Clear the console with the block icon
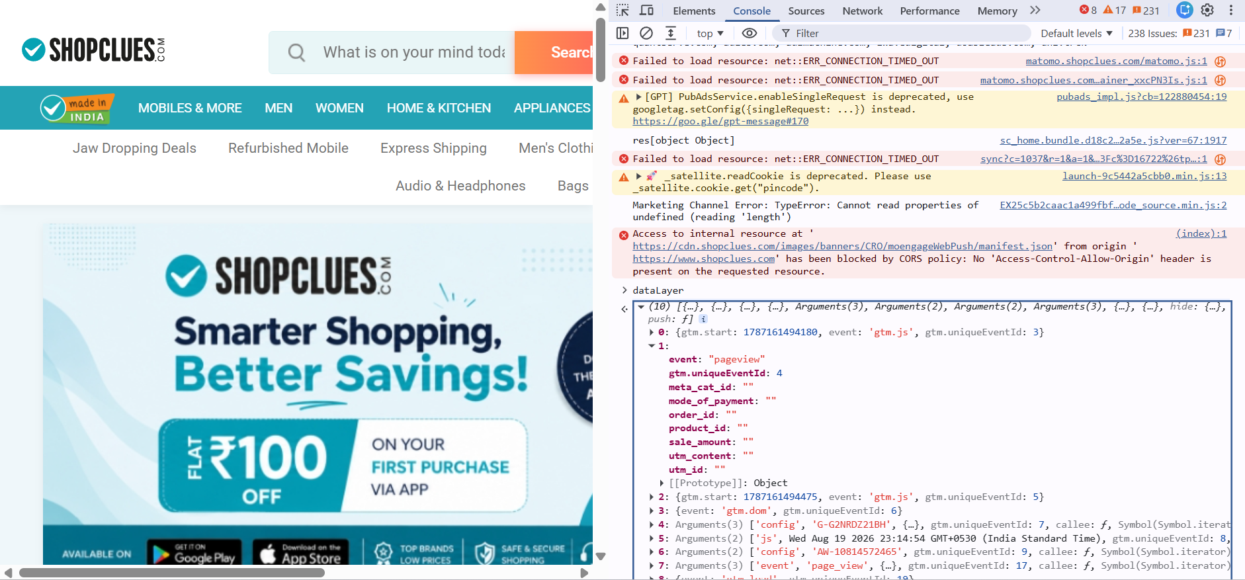 tap(646, 33)
